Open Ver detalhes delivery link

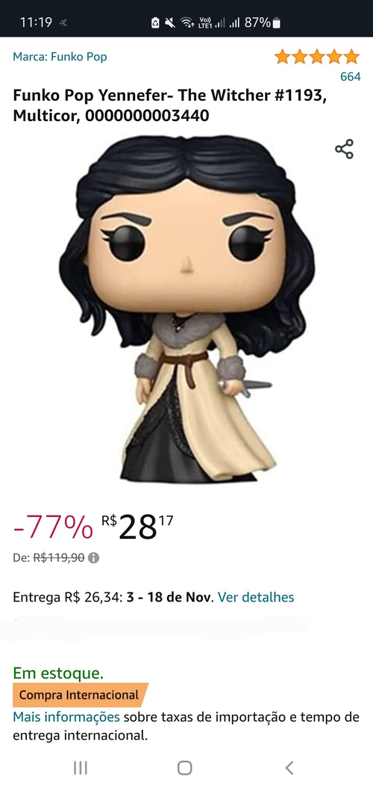point(256,597)
